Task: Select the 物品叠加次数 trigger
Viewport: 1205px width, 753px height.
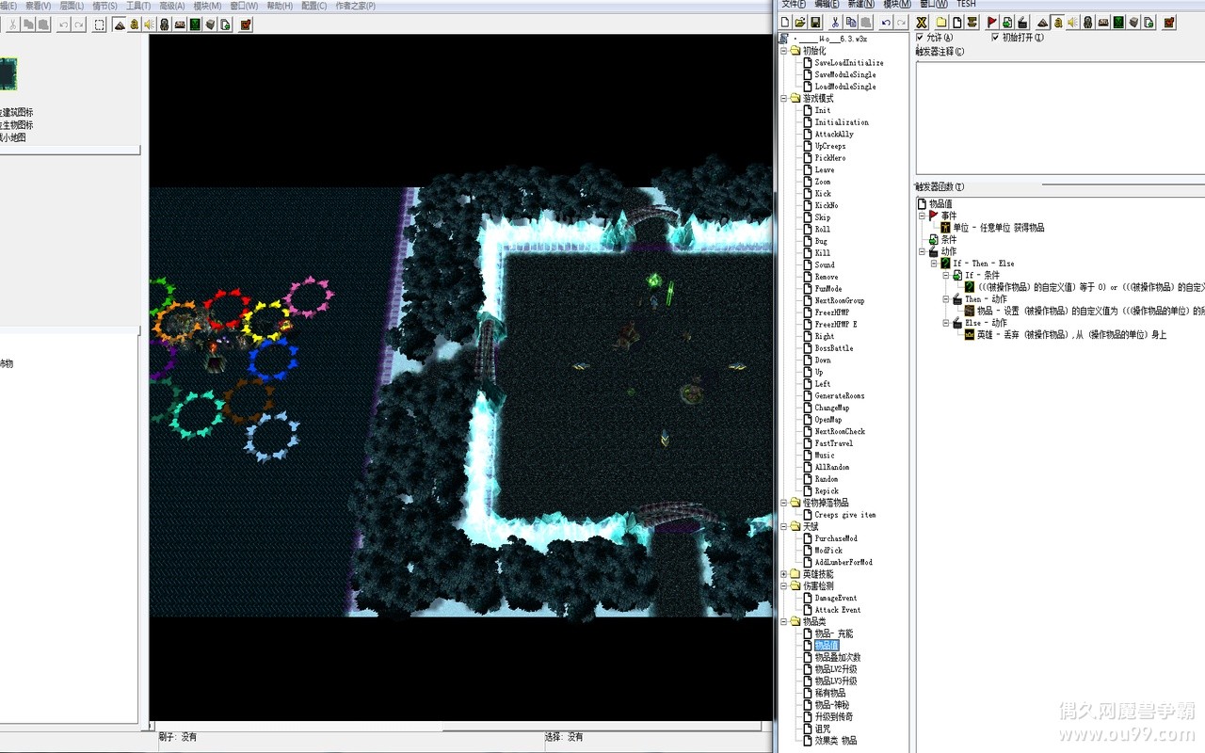Action: click(838, 657)
